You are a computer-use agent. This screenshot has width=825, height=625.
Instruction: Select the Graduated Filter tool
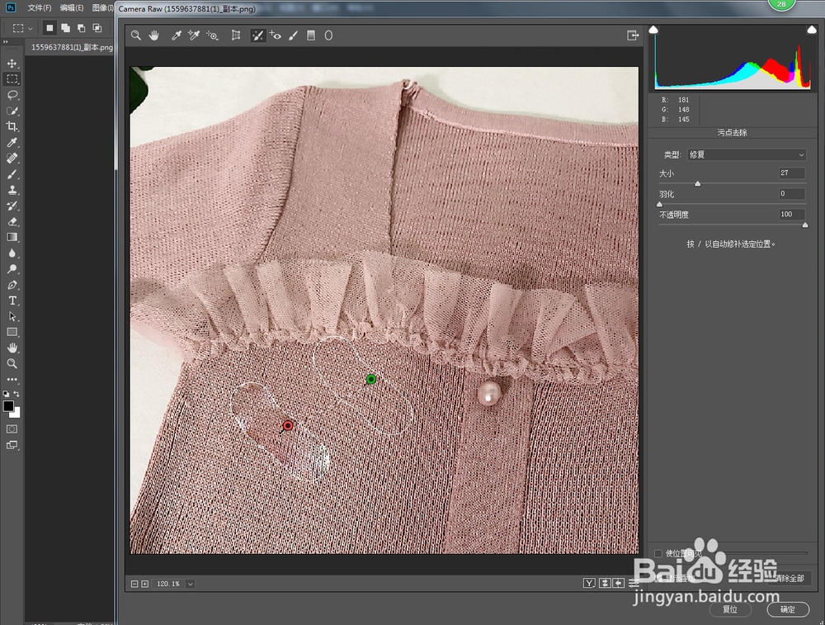(x=311, y=36)
